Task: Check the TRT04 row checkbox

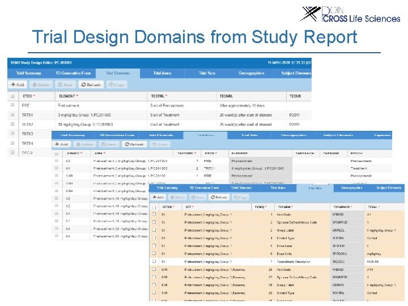Action: (x=12, y=143)
